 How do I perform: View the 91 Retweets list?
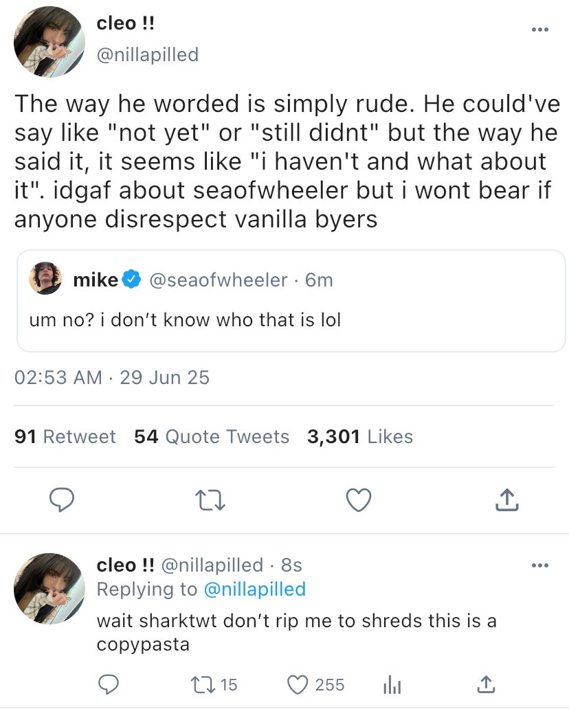point(65,437)
